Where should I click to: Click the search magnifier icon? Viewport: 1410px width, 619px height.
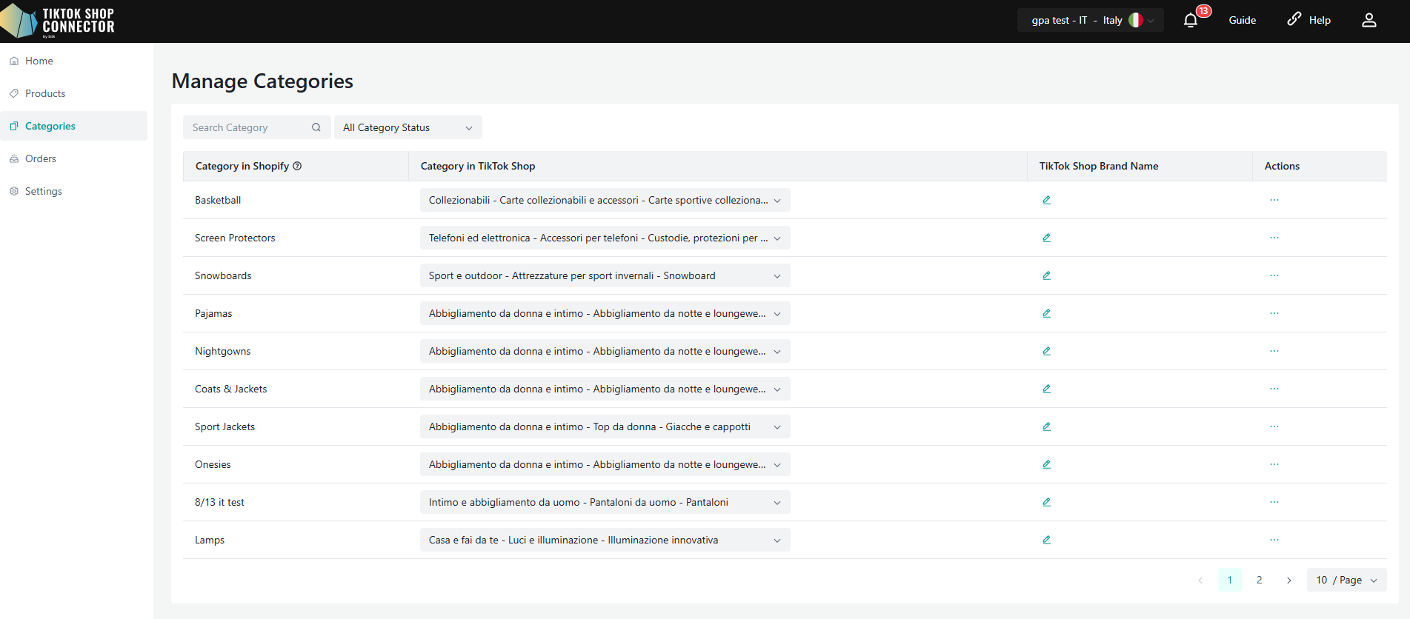pos(316,127)
